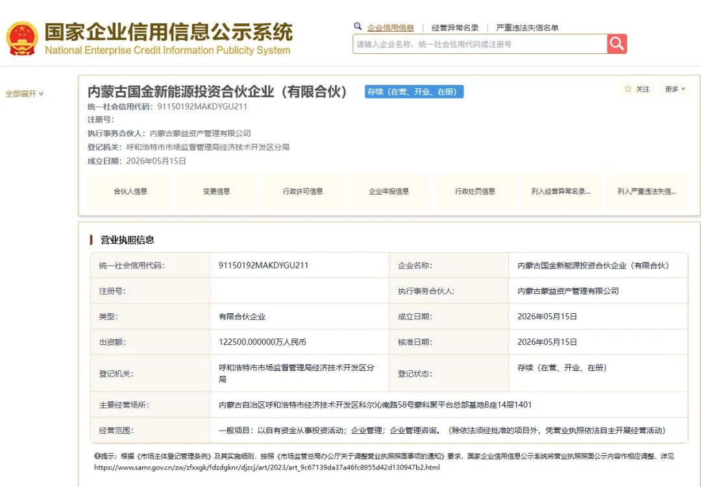This screenshot has height=487, width=701.
Task: Select the 企业信用信息 search tab
Action: (390, 28)
